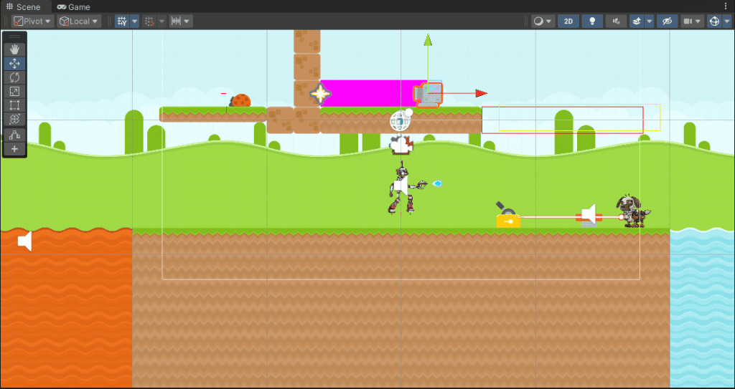Switch to the Game tab
Screen dimensions: 735x389
coord(74,7)
